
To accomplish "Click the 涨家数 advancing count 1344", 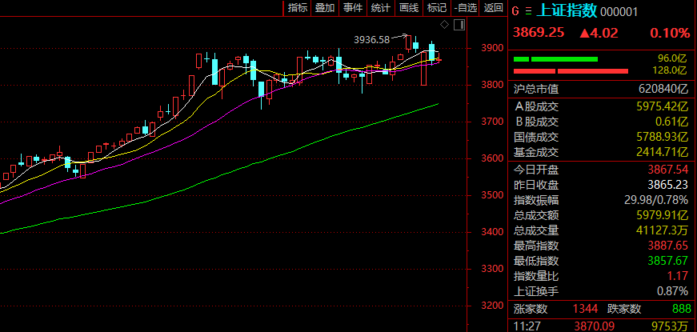I will tap(585, 309).
